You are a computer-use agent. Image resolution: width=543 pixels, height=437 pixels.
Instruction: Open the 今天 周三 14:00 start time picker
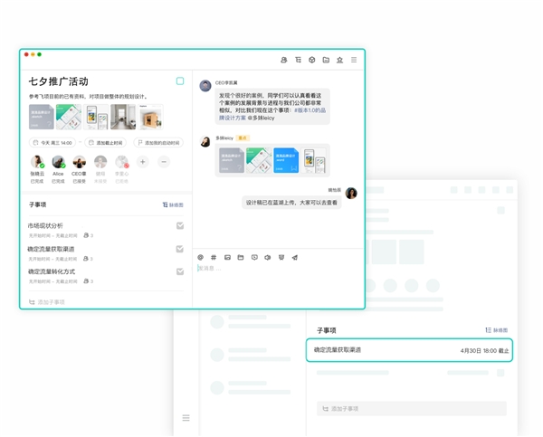[x=52, y=143]
